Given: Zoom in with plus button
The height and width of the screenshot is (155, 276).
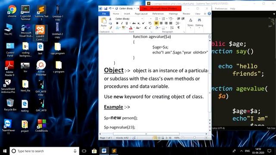Looking at the screenshot, I should (x=206, y=138).
